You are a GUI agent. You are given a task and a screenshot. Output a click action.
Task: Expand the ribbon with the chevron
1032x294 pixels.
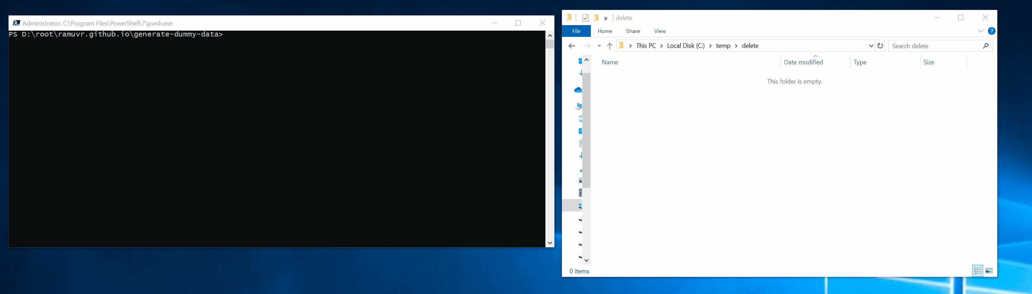point(980,31)
